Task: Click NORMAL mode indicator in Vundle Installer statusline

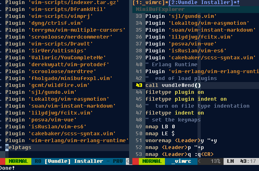Action: point(18,161)
